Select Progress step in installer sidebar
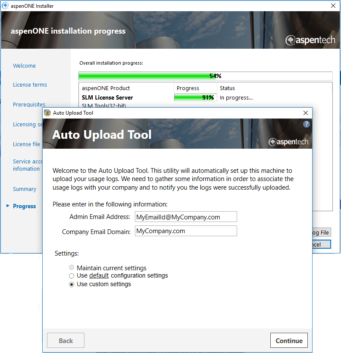The height and width of the screenshot is (353, 341). pyautogui.click(x=24, y=206)
